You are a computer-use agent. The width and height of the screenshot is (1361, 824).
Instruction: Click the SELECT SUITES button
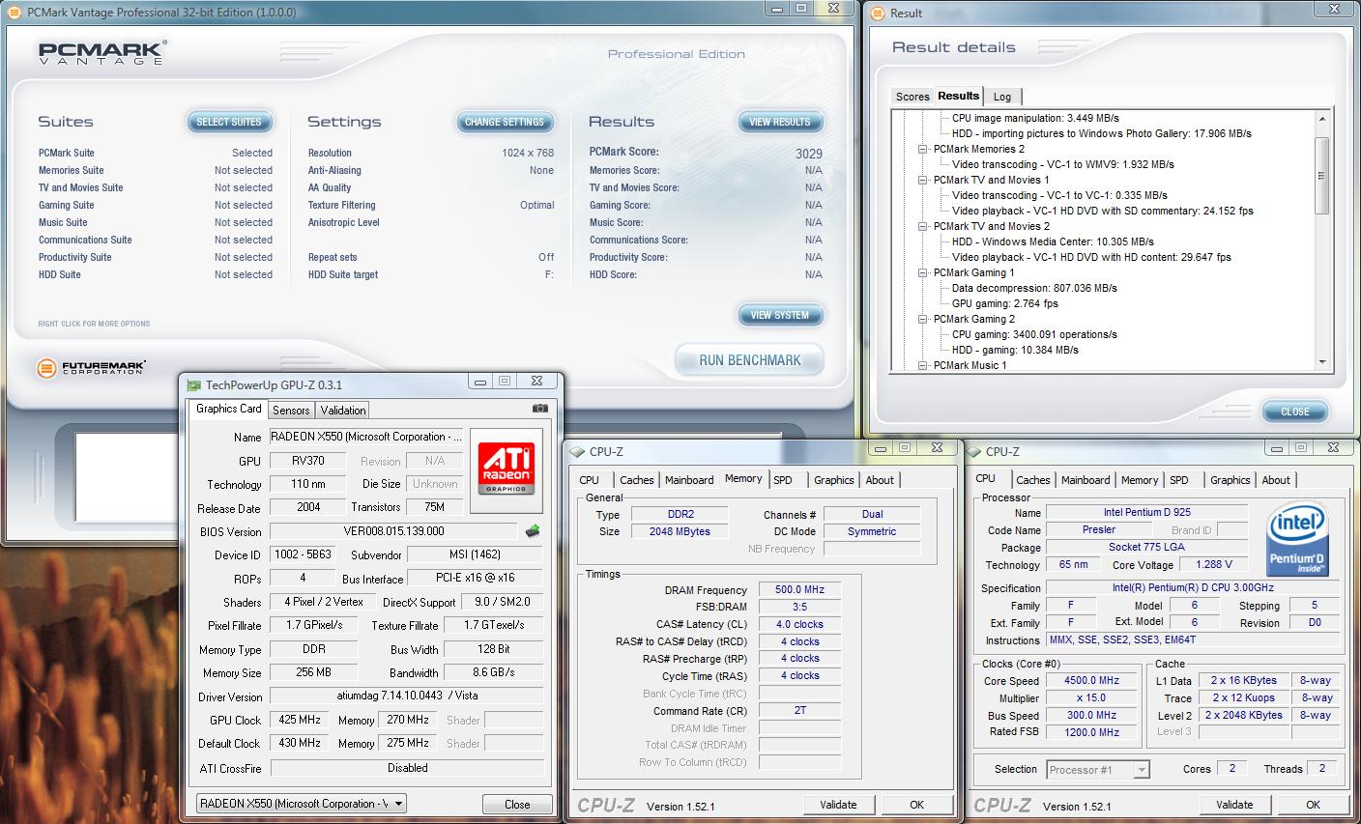point(229,122)
